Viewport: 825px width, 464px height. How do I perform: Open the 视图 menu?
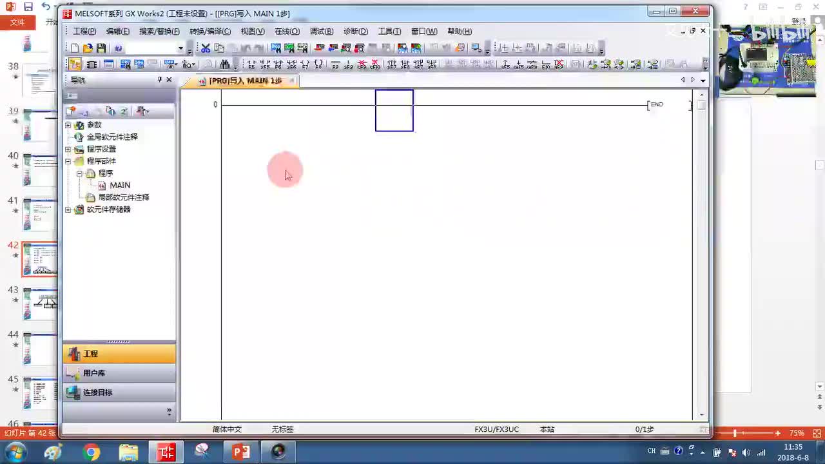(x=253, y=32)
